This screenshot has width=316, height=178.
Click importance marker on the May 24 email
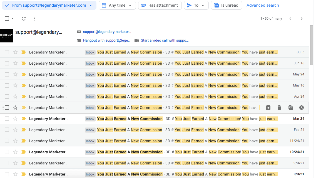tap(24, 74)
